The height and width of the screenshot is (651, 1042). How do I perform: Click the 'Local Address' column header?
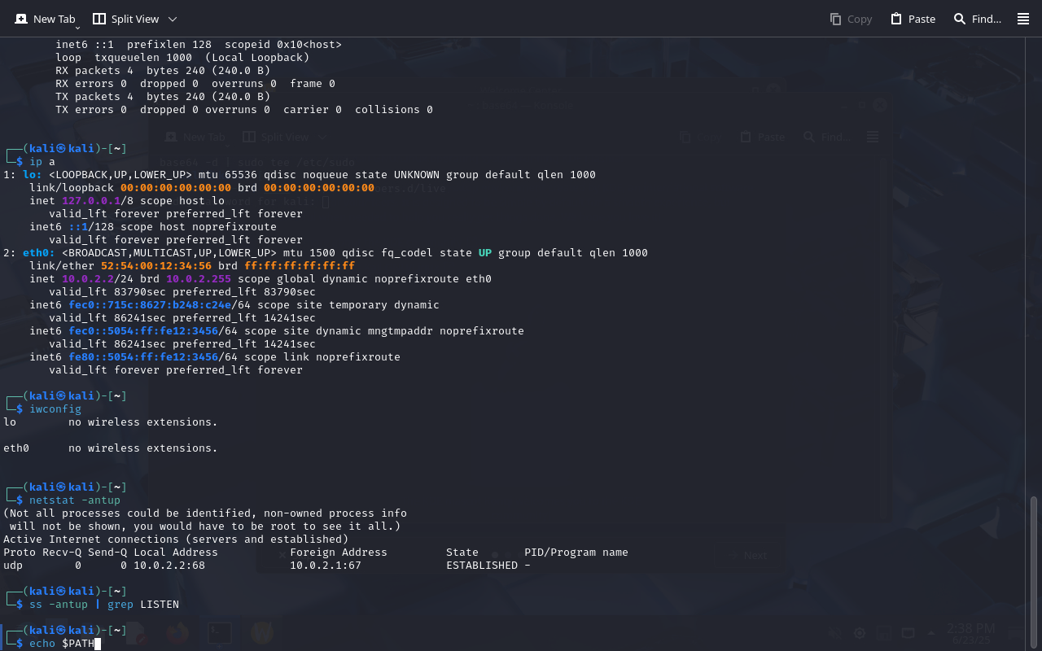pyautogui.click(x=176, y=553)
